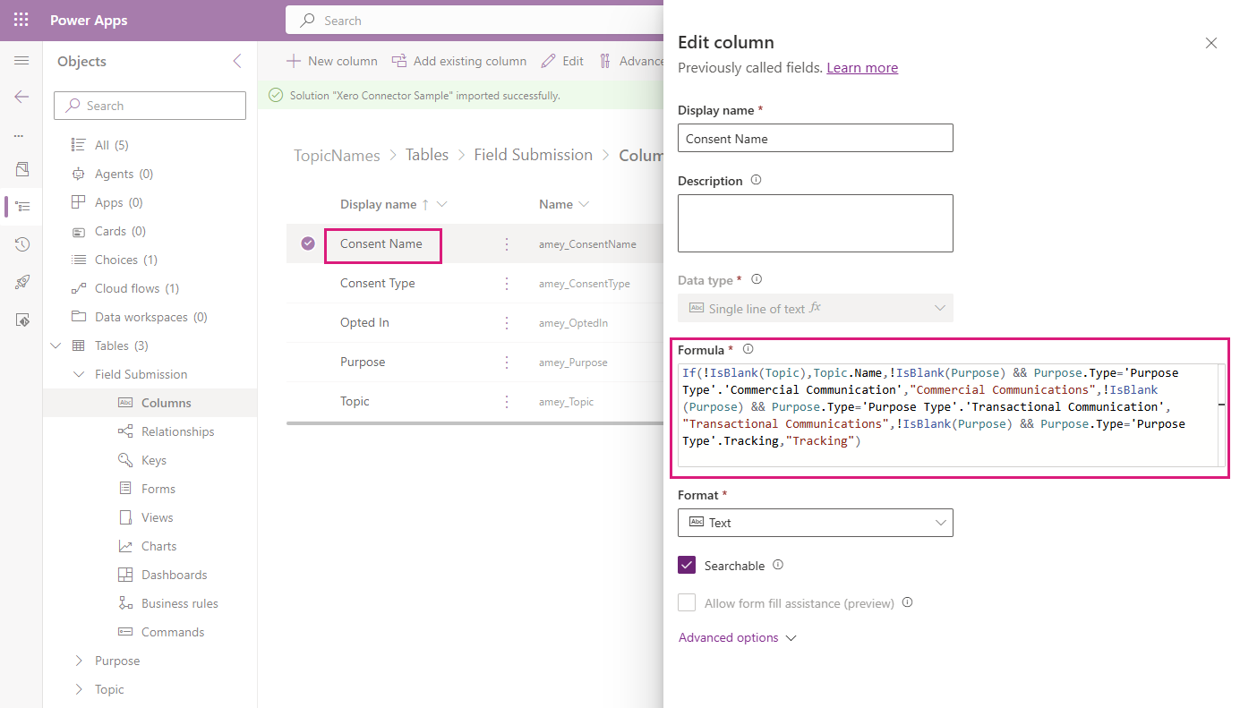Image resolution: width=1240 pixels, height=708 pixels.
Task: Click the Data type info icon
Action: [756, 279]
